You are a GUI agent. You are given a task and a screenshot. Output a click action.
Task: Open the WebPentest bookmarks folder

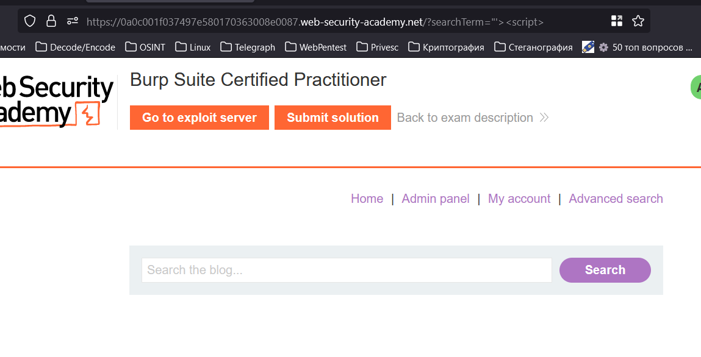[x=315, y=47]
